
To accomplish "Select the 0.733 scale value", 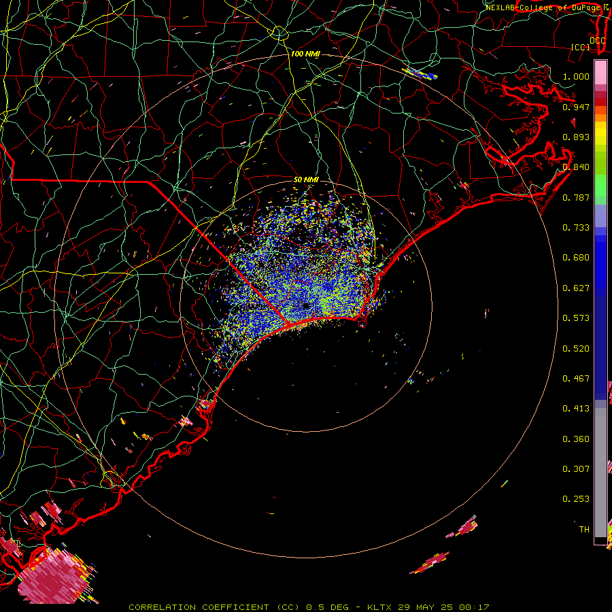I will coord(576,228).
